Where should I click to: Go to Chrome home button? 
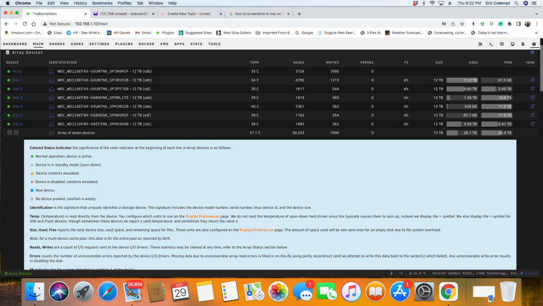click(x=34, y=24)
